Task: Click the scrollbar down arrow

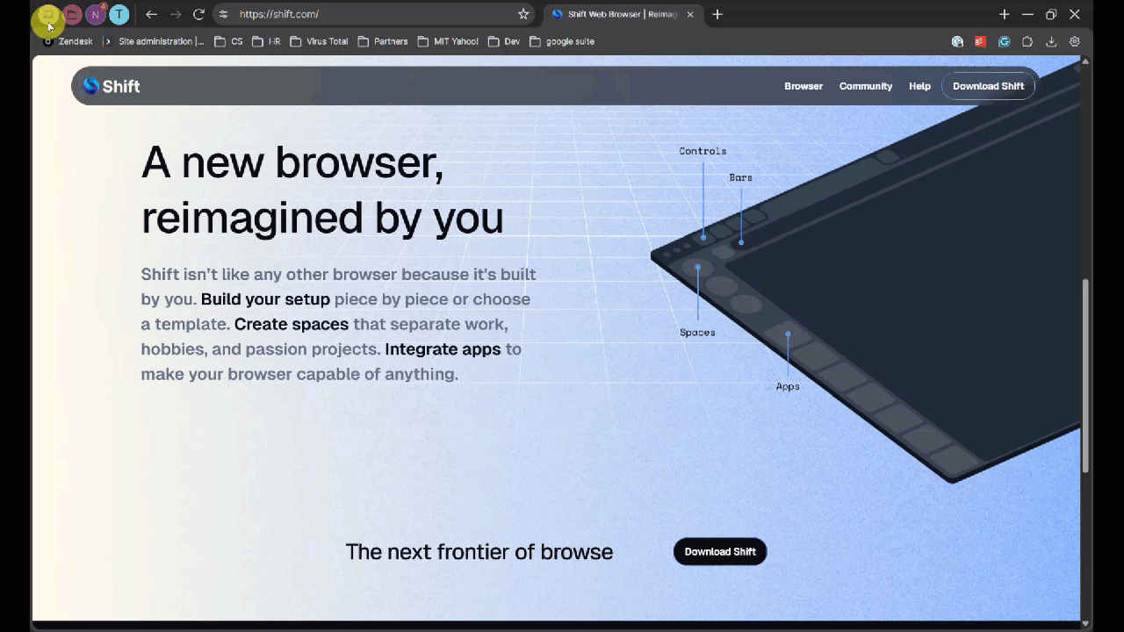Action: click(1086, 623)
